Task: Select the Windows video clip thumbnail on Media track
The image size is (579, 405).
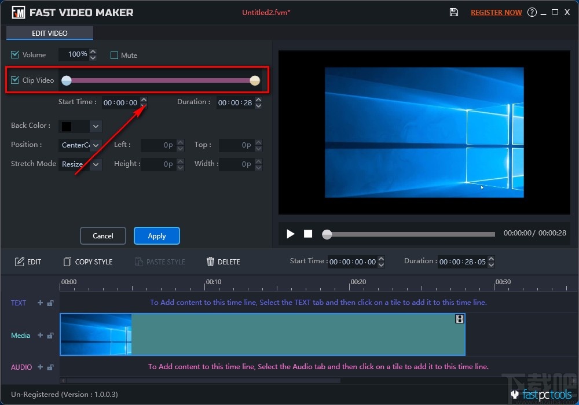Action: coord(96,334)
